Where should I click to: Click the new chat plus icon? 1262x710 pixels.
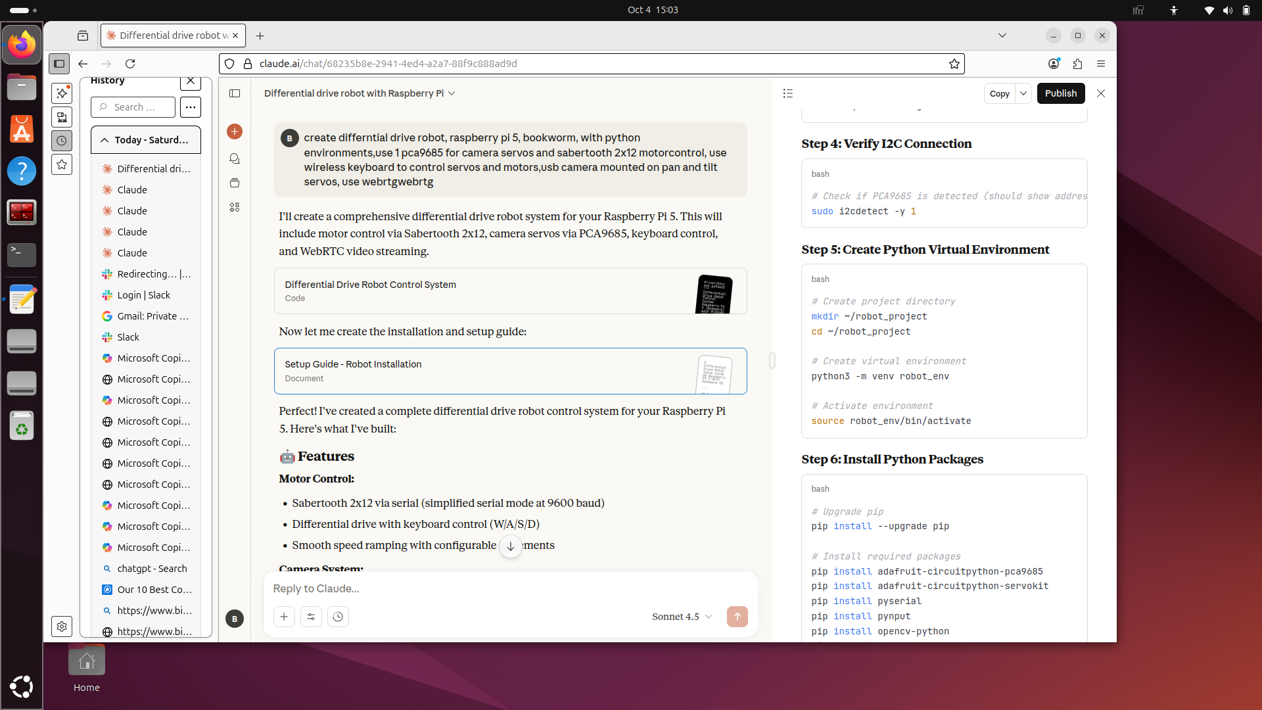point(235,131)
